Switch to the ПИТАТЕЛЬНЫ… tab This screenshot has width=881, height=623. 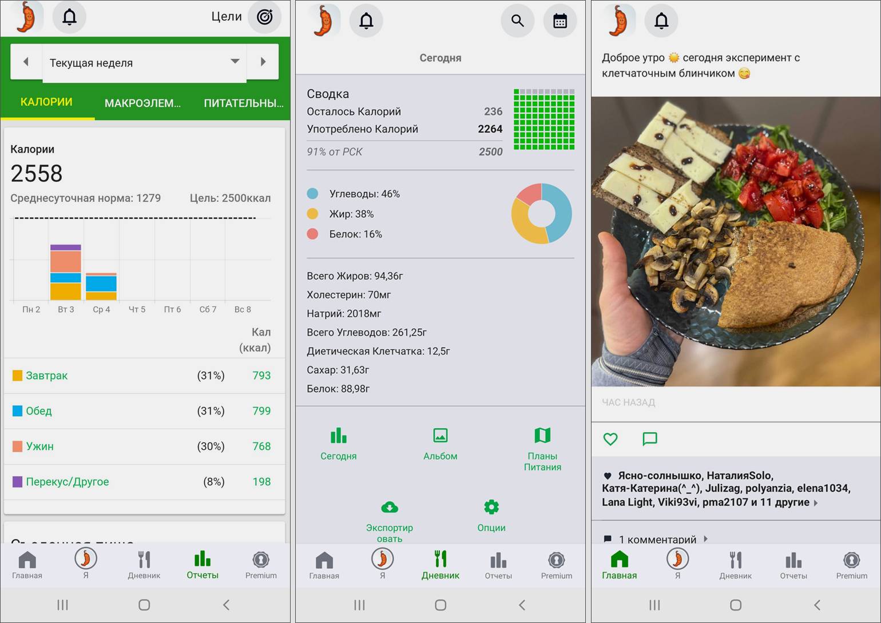[x=243, y=103]
